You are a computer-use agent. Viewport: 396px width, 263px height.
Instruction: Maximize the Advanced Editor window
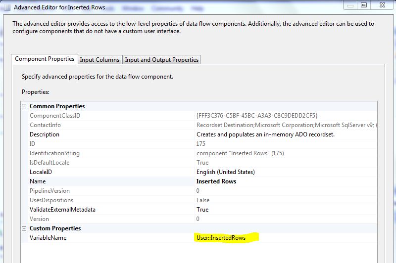[x=363, y=5]
